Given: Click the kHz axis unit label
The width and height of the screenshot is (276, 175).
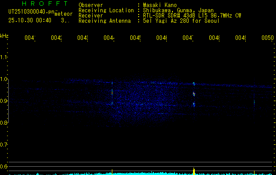Looking at the screenshot, I should (4, 36).
